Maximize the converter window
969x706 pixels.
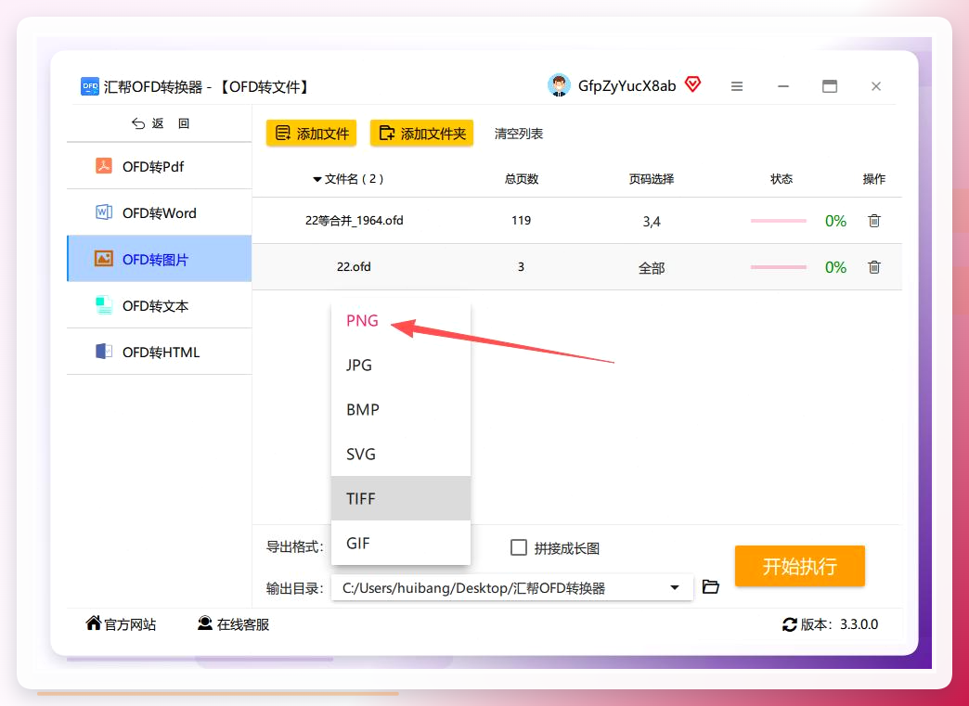tap(830, 86)
